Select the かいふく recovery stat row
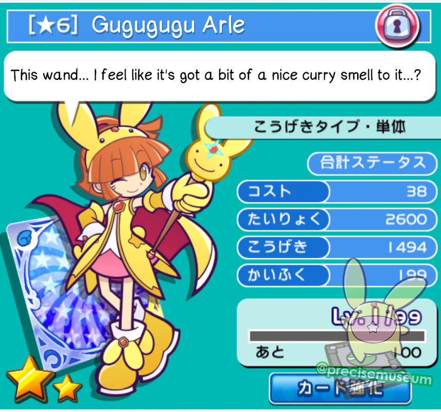 (x=337, y=275)
